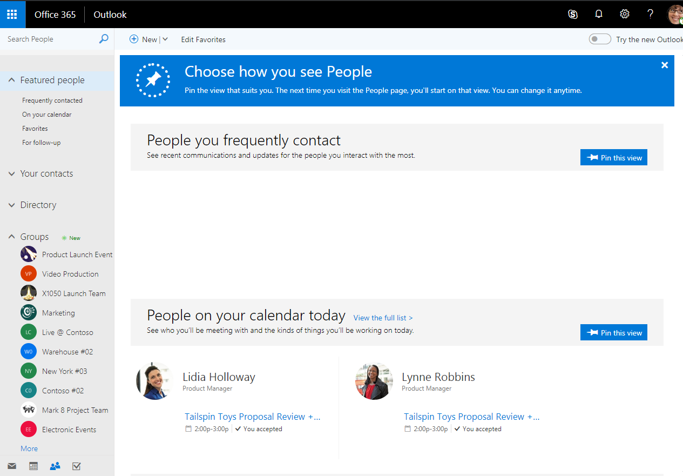The image size is (683, 476).
Task: Open the X1050 Launch Team group icon
Action: [x=29, y=293]
